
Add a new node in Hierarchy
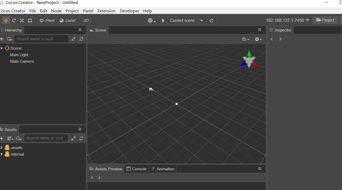pyautogui.click(x=2, y=39)
